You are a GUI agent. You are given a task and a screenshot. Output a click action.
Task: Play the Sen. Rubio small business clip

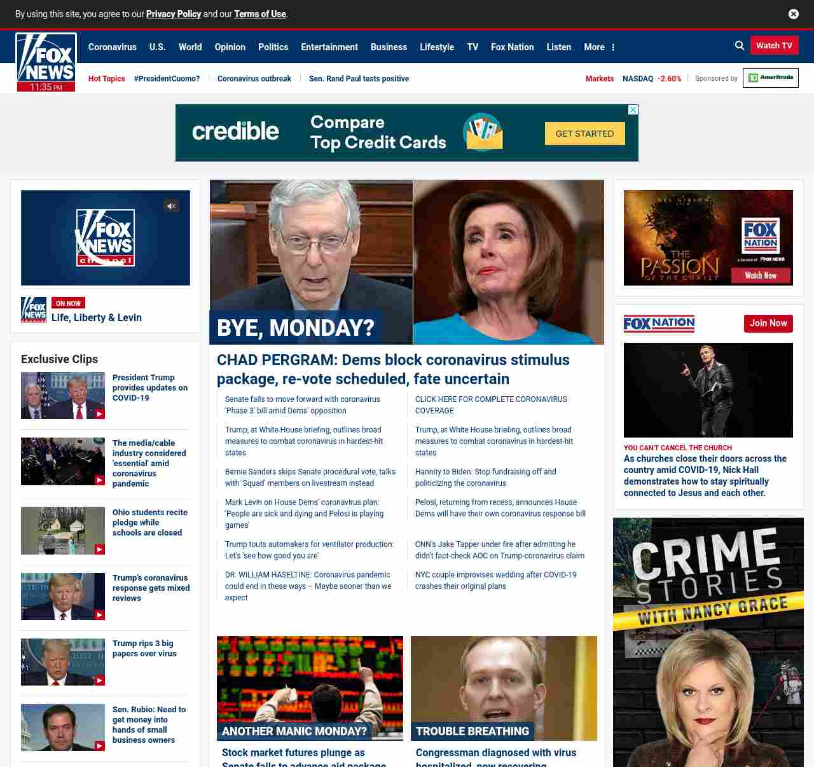pos(63,727)
